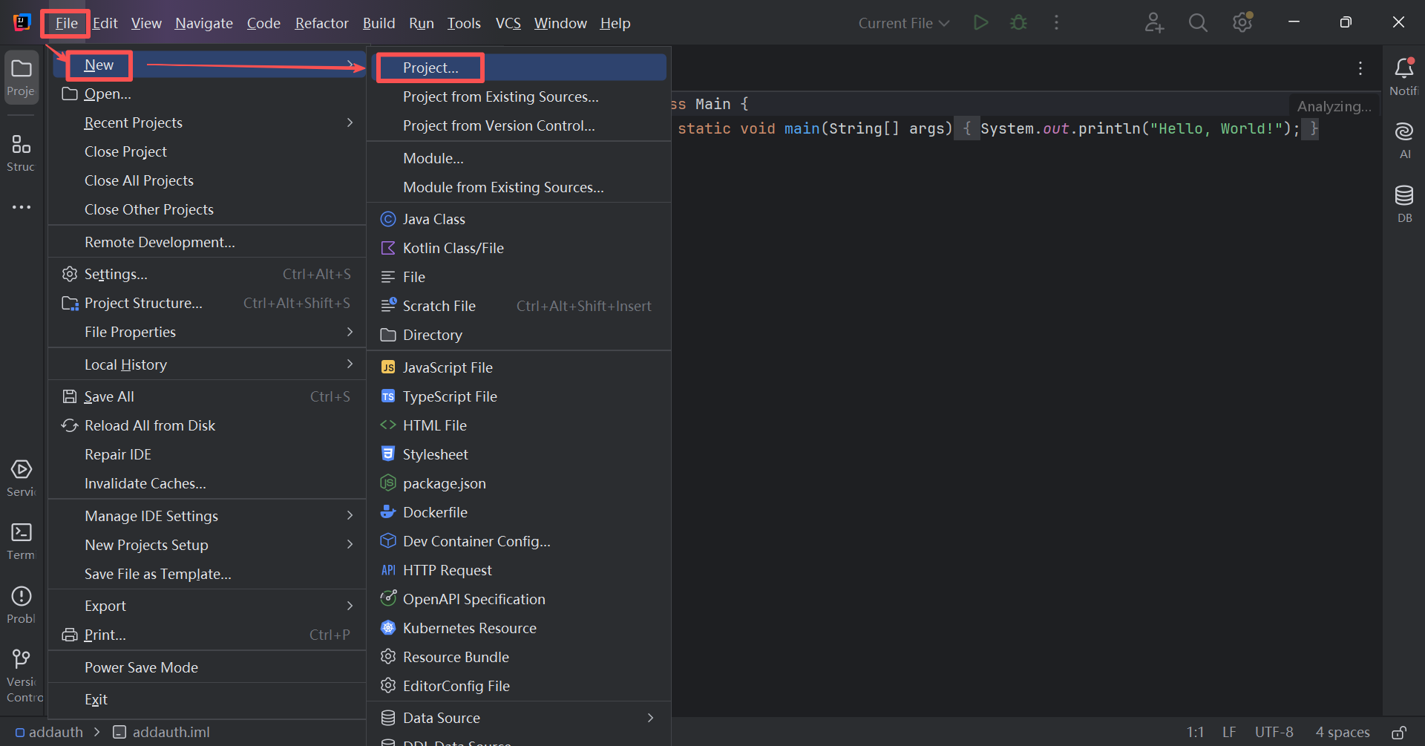Image resolution: width=1425 pixels, height=746 pixels.
Task: Click addauth.iml in the breadcrumb bar
Action: pos(171,732)
